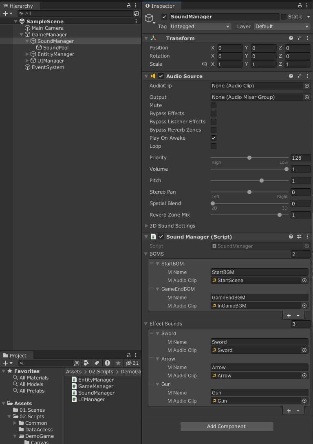Screen dimensions: 313x444
Task: Disable the Sound Manager script checkbox
Action: point(161,237)
